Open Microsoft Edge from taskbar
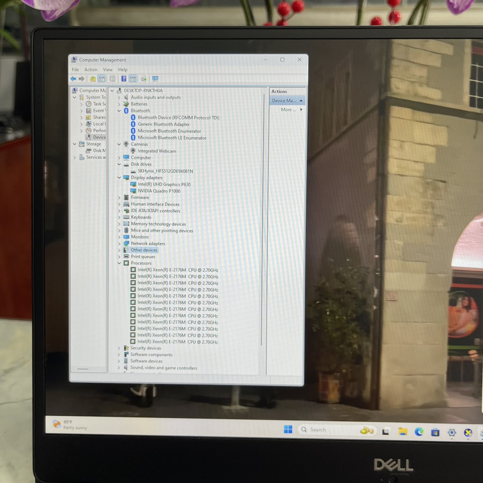This screenshot has width=483, height=483. [419, 432]
